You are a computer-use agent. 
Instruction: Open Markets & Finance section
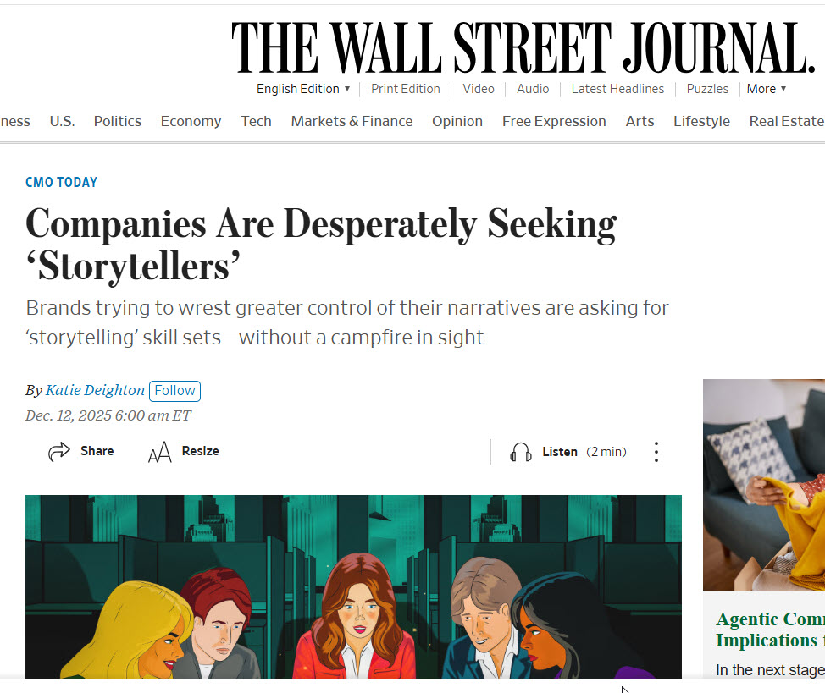point(352,121)
